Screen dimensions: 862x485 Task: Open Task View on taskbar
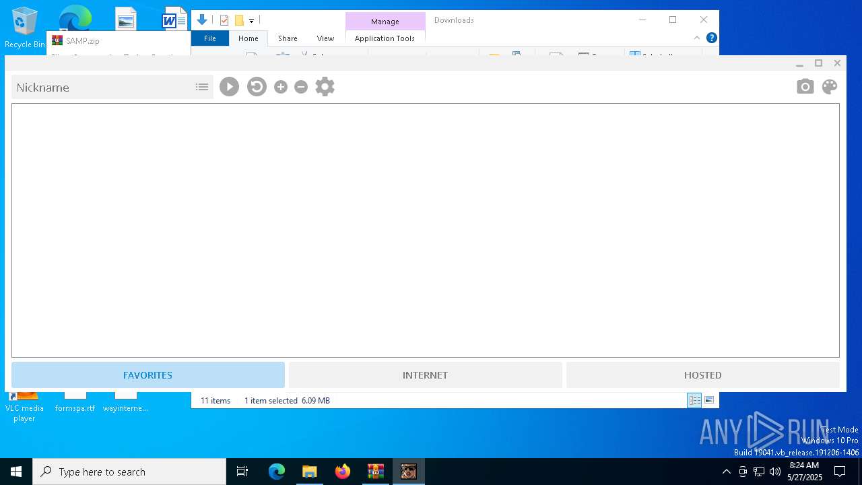click(242, 472)
